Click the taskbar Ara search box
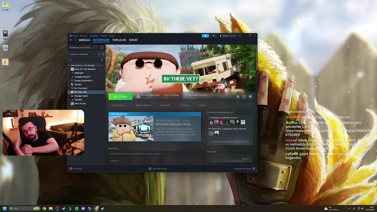This screenshot has height=212, width=377. pos(25,208)
